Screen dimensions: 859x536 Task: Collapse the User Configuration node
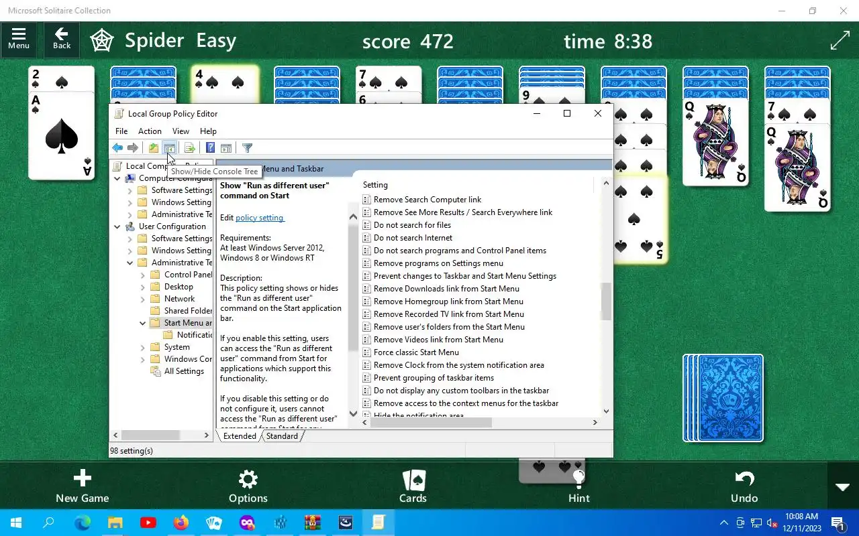(117, 226)
